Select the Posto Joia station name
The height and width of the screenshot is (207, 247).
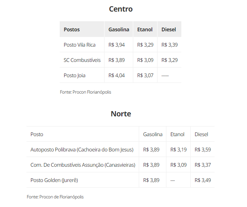75,75
